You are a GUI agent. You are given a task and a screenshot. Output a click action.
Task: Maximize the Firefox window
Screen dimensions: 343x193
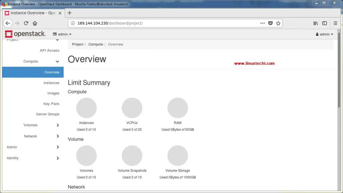click(x=324, y=3)
